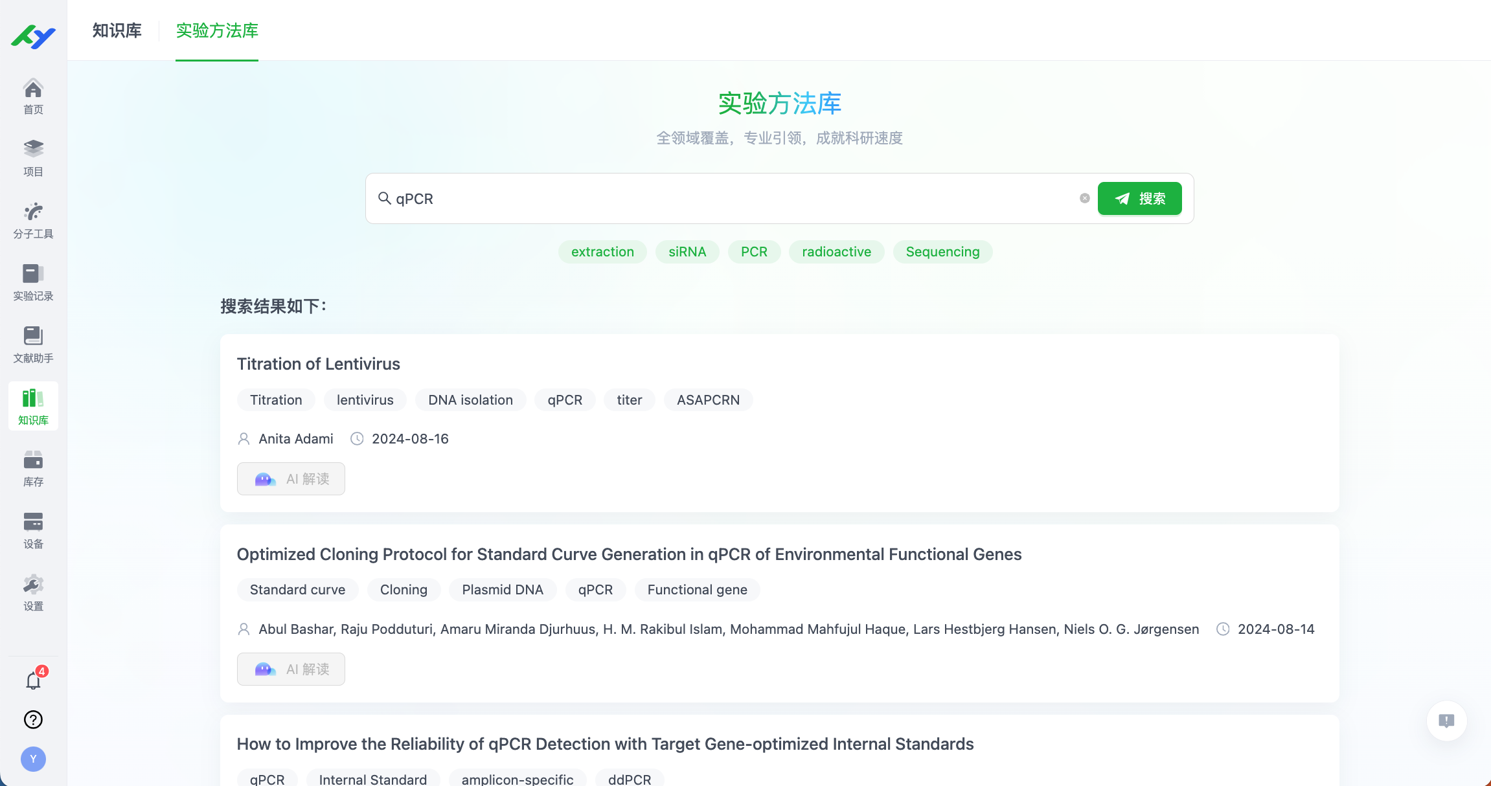Click AI 解读 for Titration of Lentivirus
The height and width of the screenshot is (786, 1491).
[x=291, y=478]
